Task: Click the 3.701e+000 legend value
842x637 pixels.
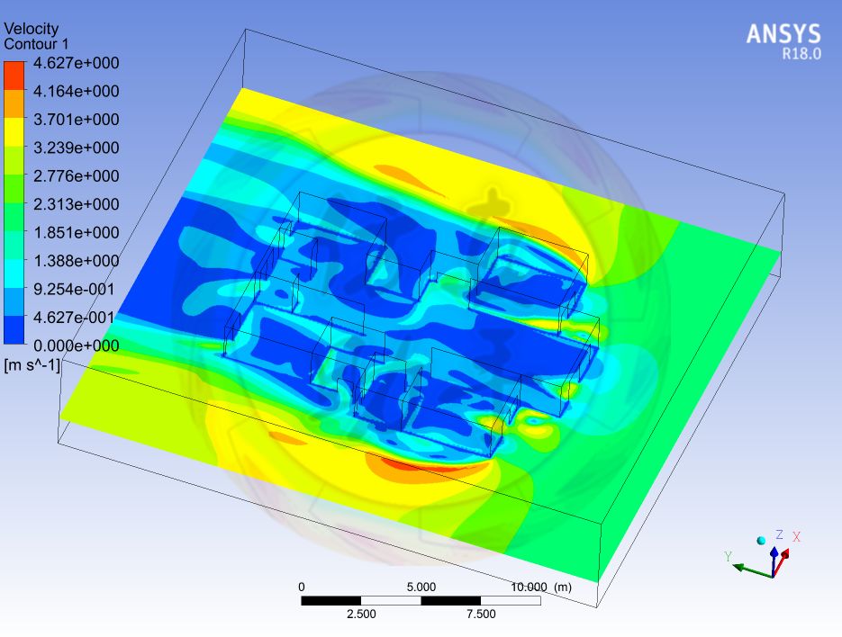Action: click(77, 119)
